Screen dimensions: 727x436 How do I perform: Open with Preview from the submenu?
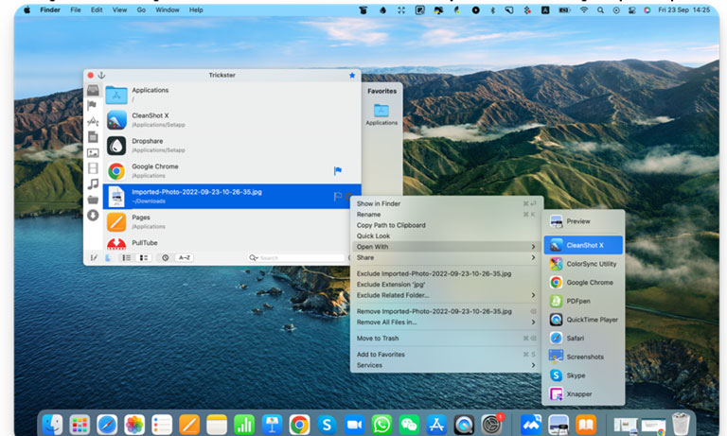pos(583,221)
